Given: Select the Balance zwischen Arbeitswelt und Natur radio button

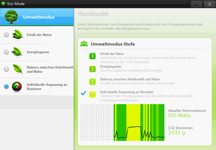Looking at the screenshot, I should [6, 69].
